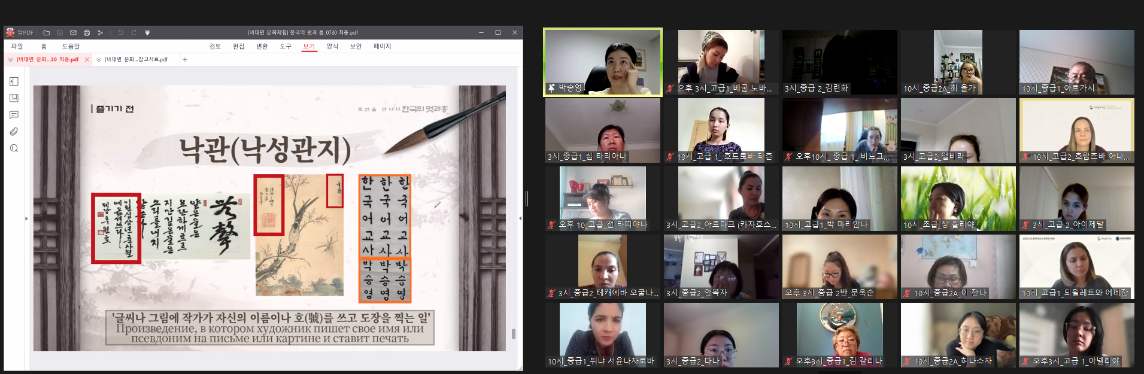
Task: Select 3시_중급 2_김련화 video tile
Action: click(x=839, y=62)
